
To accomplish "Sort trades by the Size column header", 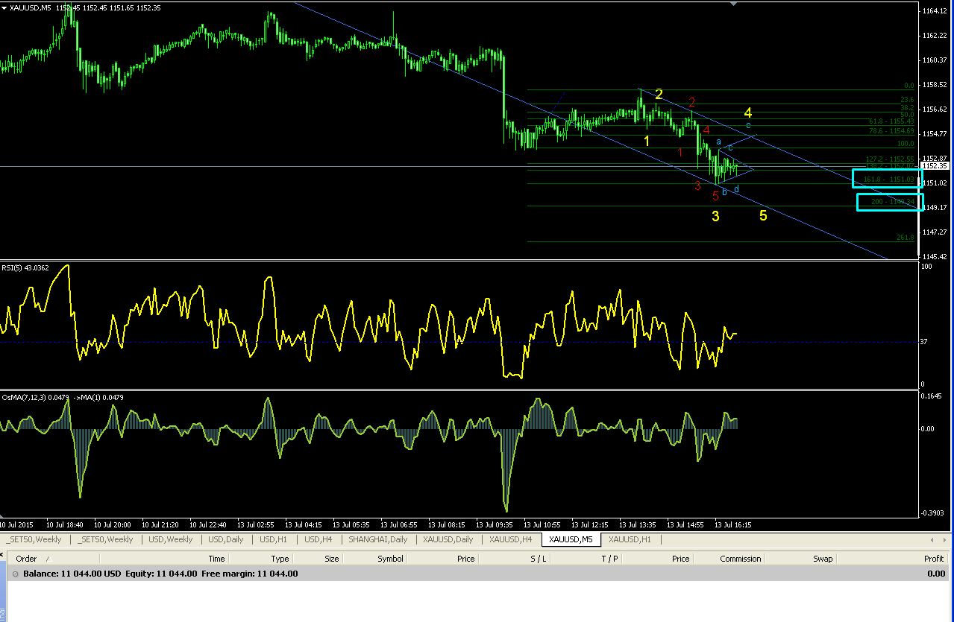I will pyautogui.click(x=331, y=559).
